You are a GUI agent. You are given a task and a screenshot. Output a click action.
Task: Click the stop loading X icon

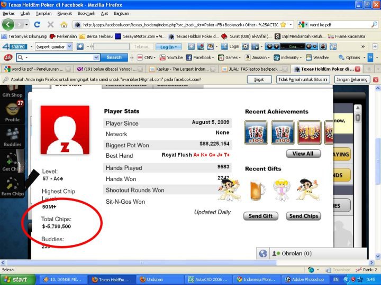[50, 24]
